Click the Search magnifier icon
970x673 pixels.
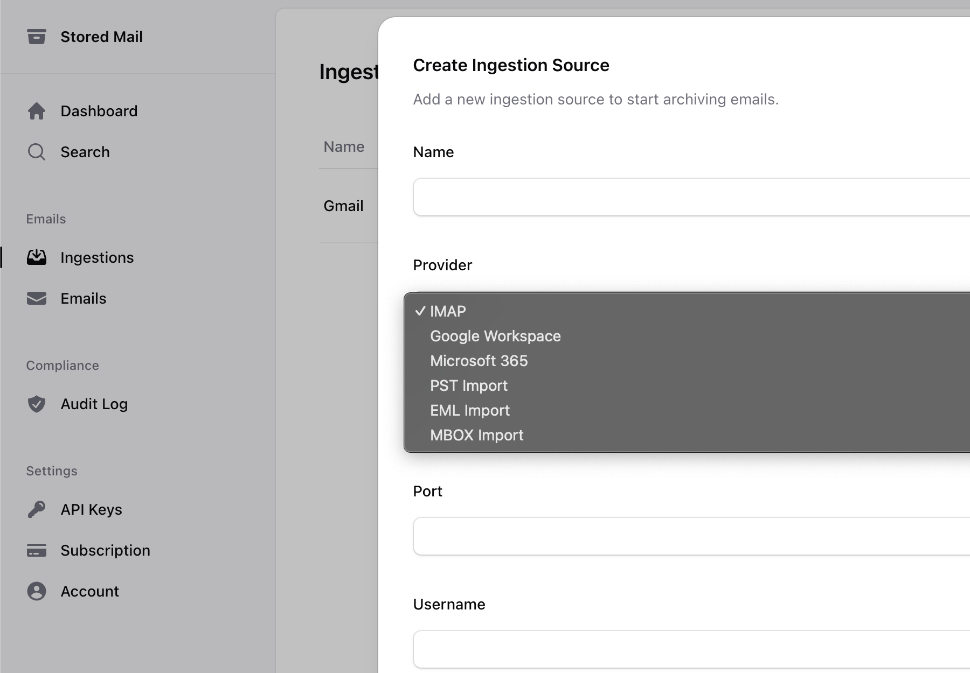[x=37, y=152]
